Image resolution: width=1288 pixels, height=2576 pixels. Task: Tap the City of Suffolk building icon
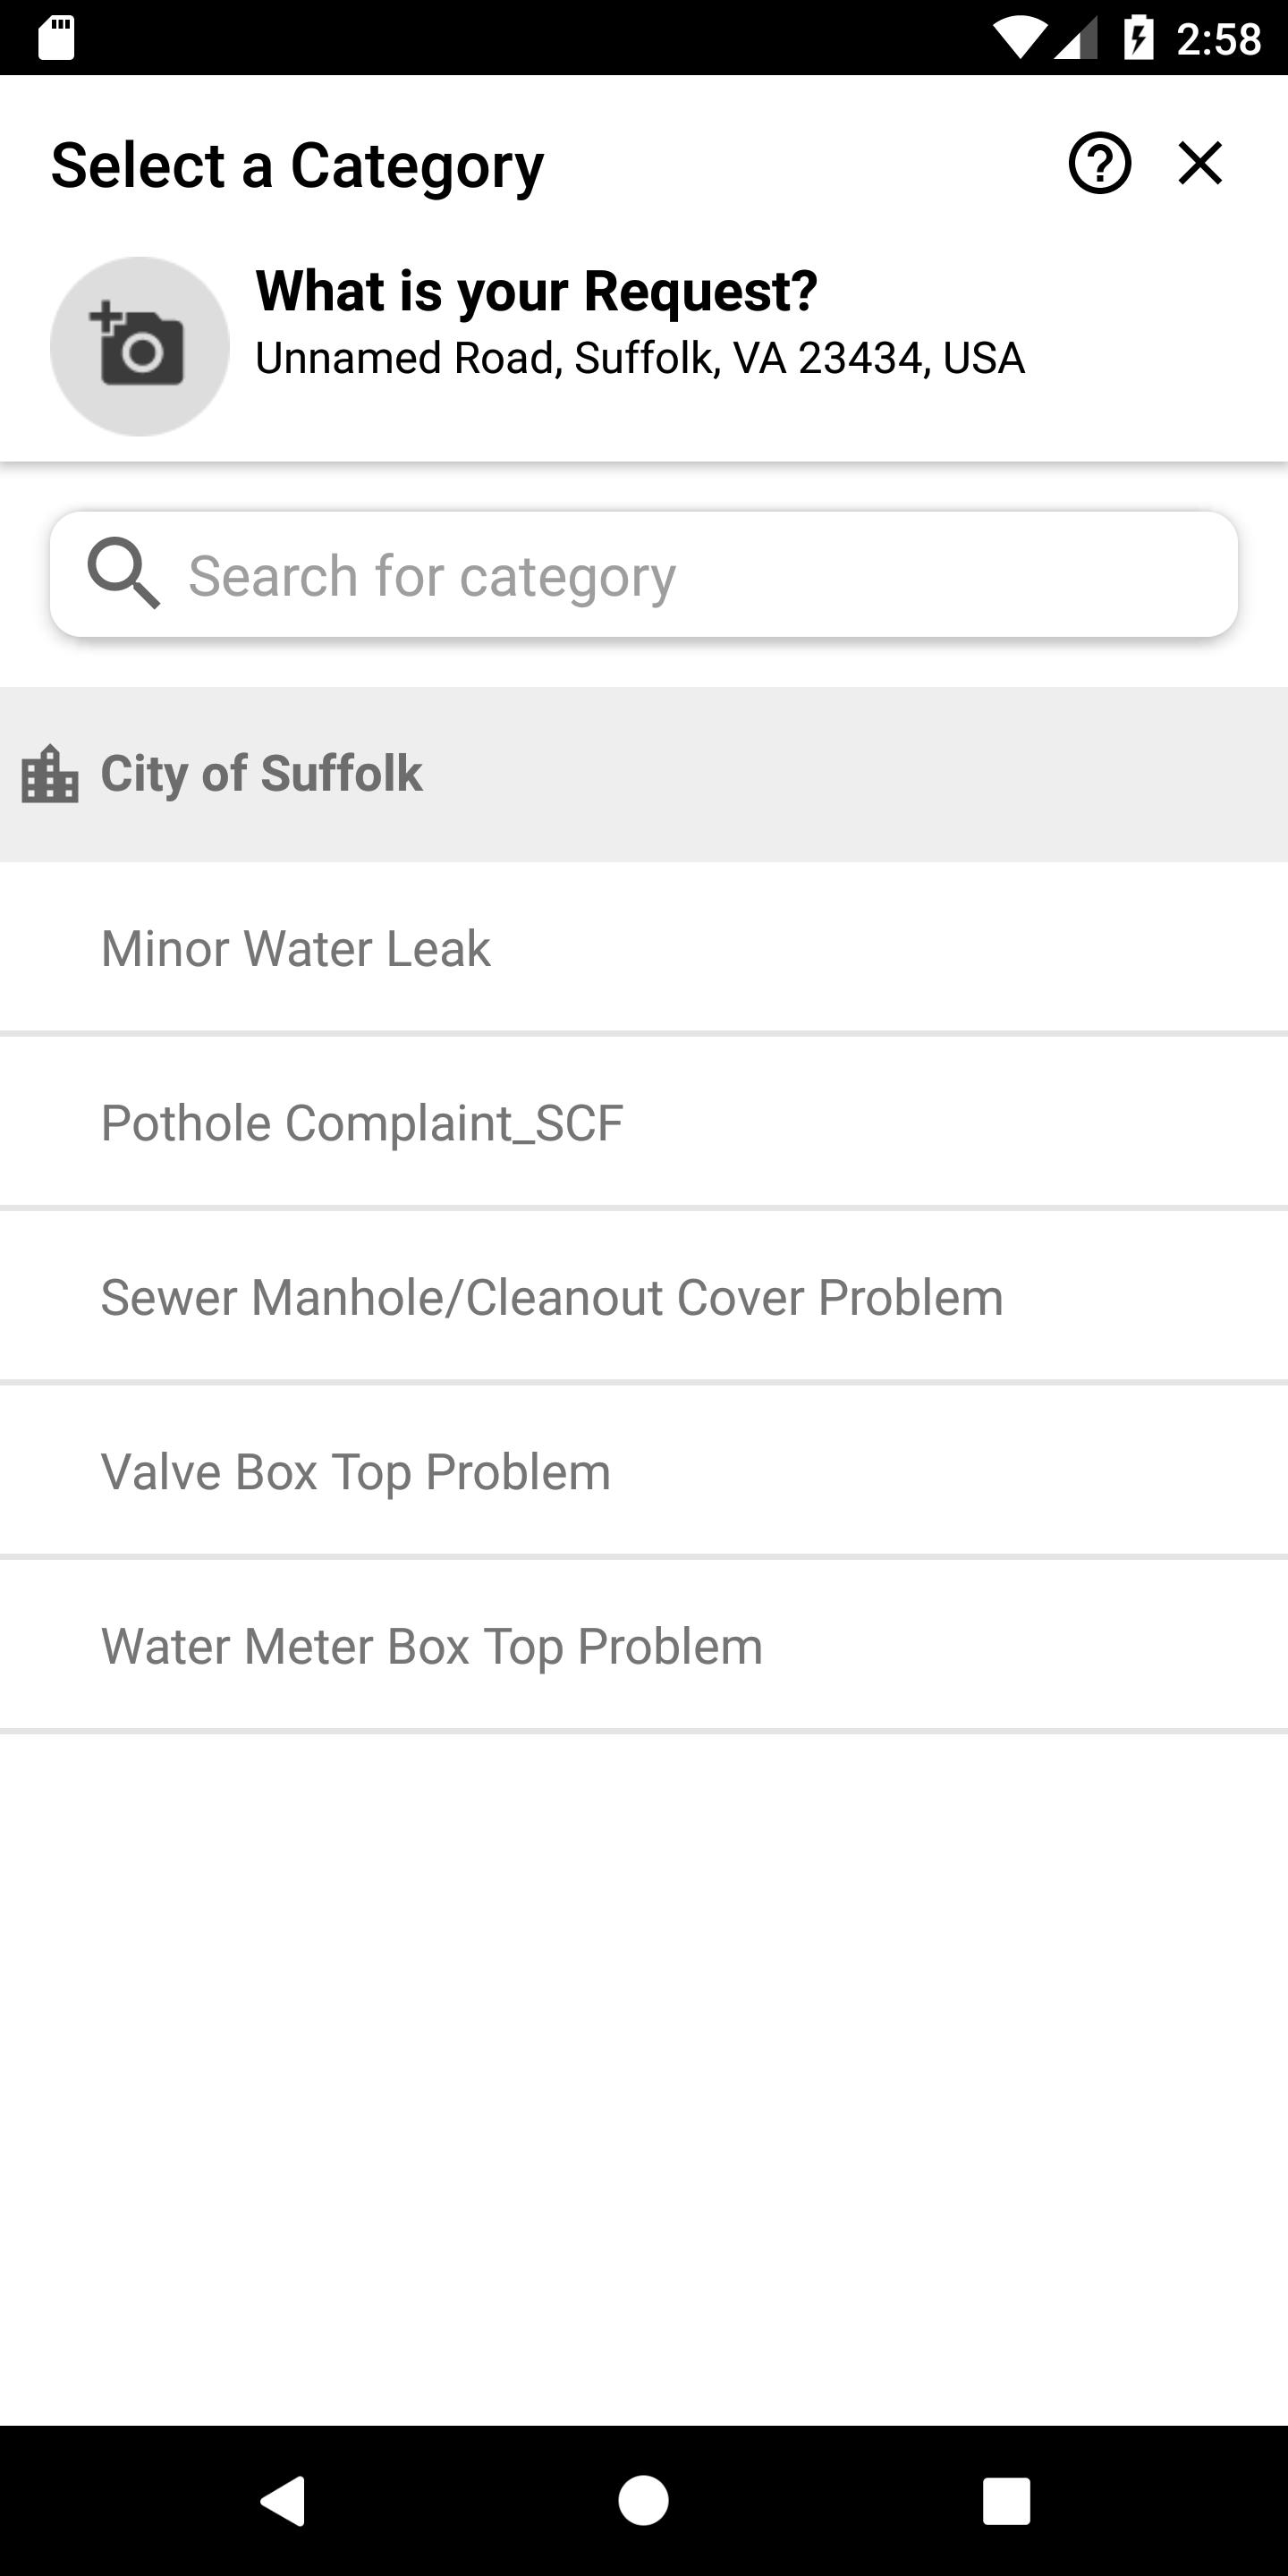point(50,774)
